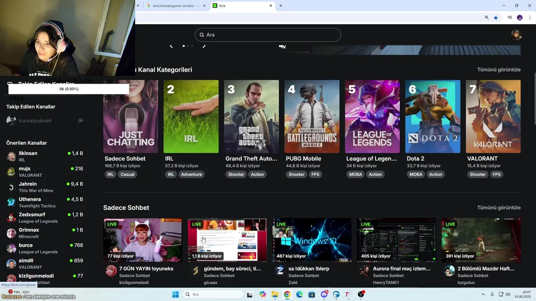Open gicaas gündem stream thumbnail
This screenshot has width=536, height=301.
tap(227, 240)
